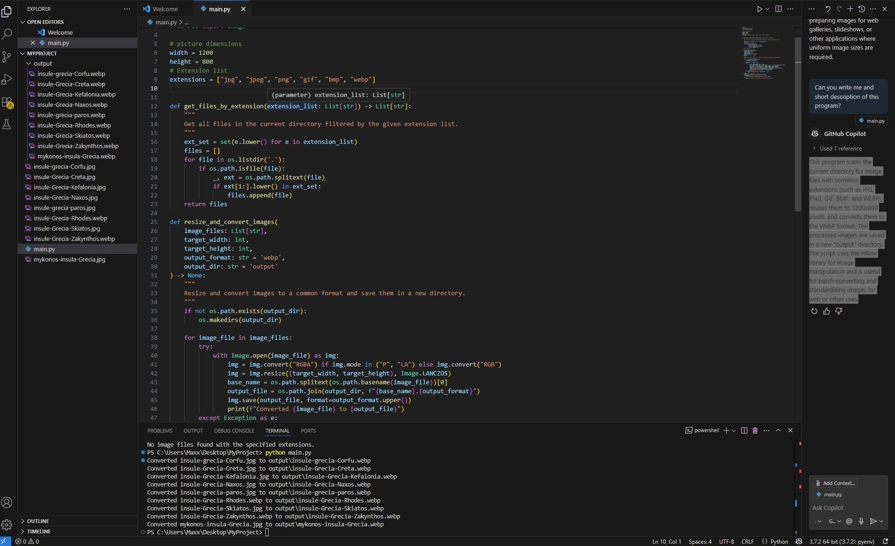Create a new terminal with plus icon
Image resolution: width=895 pixels, height=546 pixels.
[726, 430]
